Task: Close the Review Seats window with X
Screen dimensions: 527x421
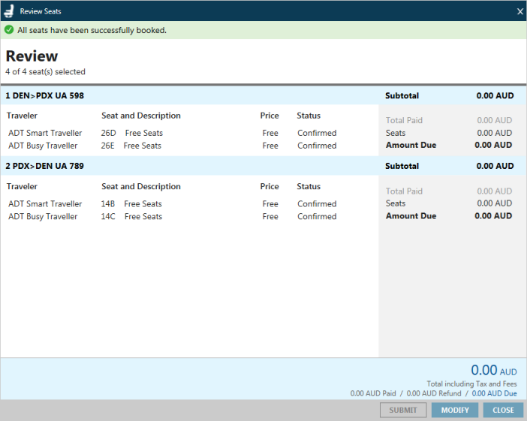Action: click(x=520, y=11)
